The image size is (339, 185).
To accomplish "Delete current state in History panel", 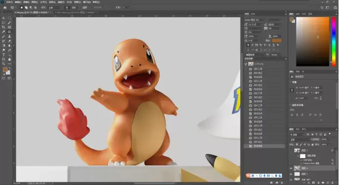I will 282,183.
